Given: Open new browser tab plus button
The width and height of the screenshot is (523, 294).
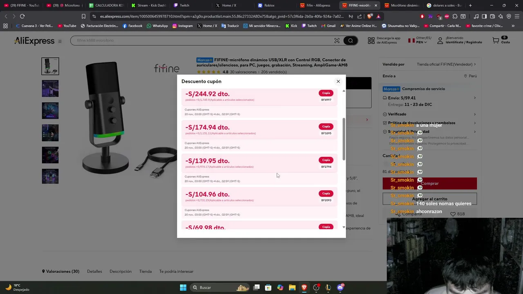Looking at the screenshot, I should 470,5.
